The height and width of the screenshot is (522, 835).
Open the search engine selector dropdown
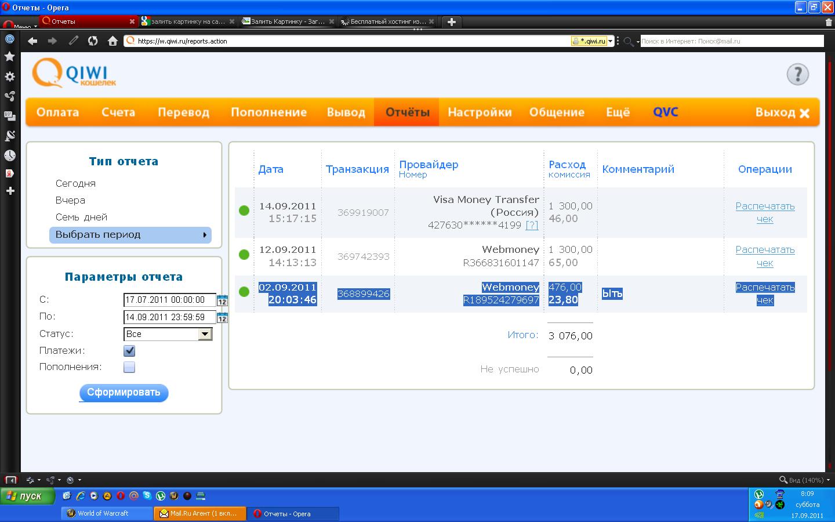click(630, 42)
